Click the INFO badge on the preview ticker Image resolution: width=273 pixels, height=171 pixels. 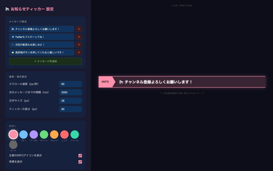tap(105, 82)
